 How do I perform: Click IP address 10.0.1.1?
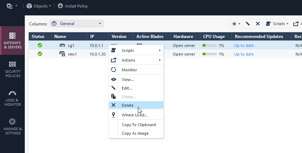(96, 46)
